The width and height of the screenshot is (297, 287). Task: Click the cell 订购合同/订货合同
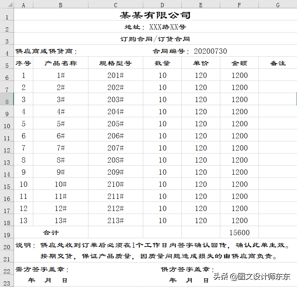click(x=155, y=39)
